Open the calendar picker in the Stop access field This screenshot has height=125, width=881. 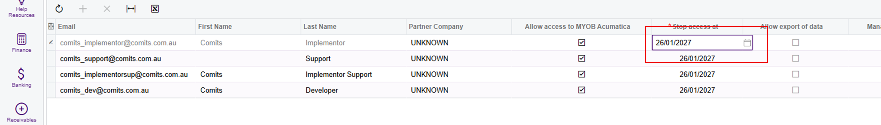click(747, 43)
